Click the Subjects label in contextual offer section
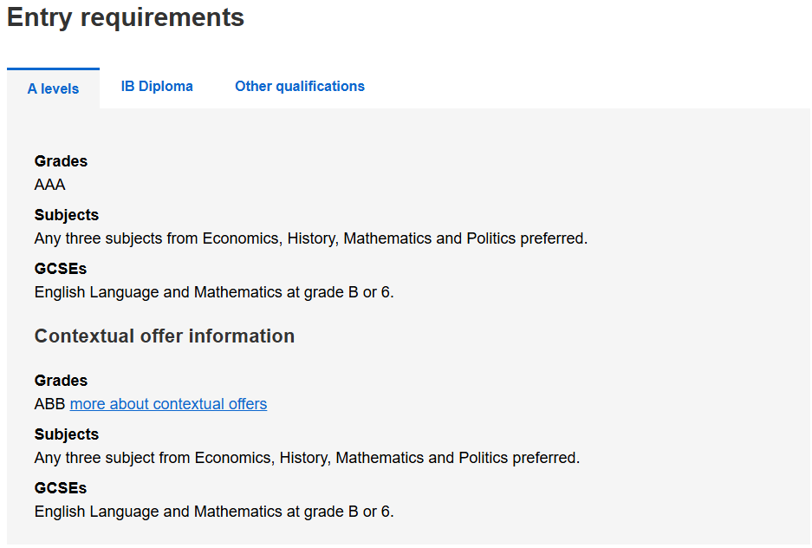The image size is (812, 548). [67, 434]
